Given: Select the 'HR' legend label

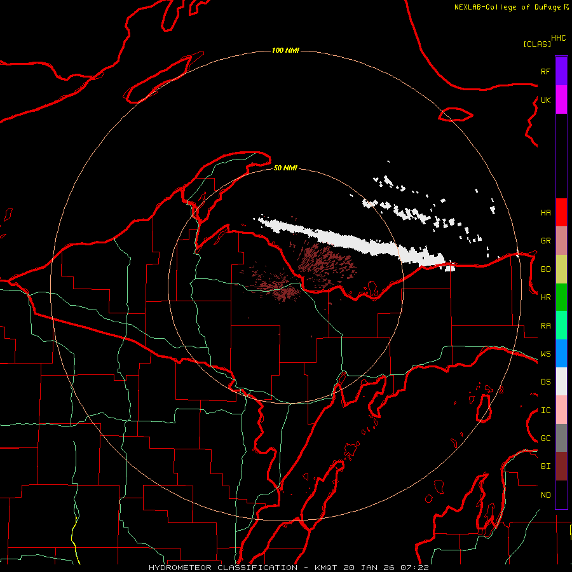Looking at the screenshot, I should click(x=545, y=297).
